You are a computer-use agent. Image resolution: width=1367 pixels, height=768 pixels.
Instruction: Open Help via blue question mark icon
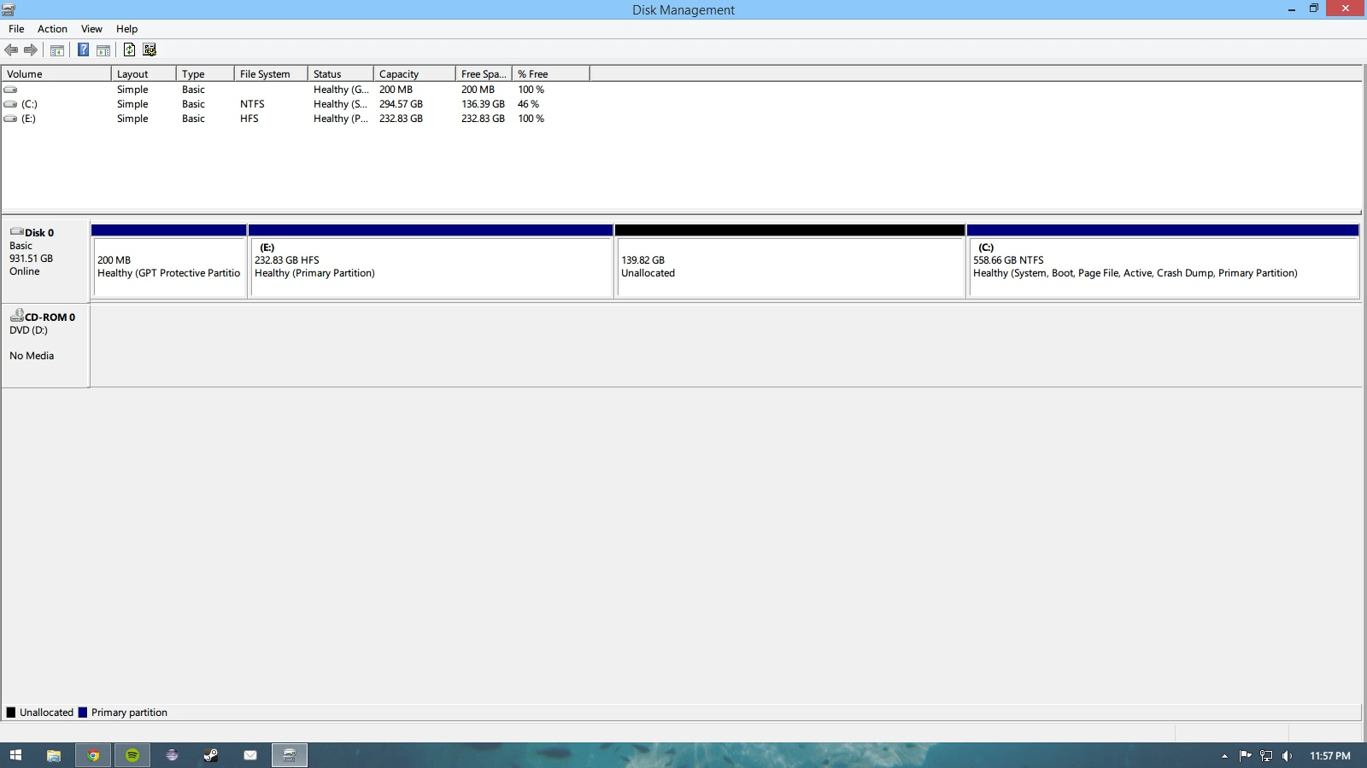(x=83, y=50)
